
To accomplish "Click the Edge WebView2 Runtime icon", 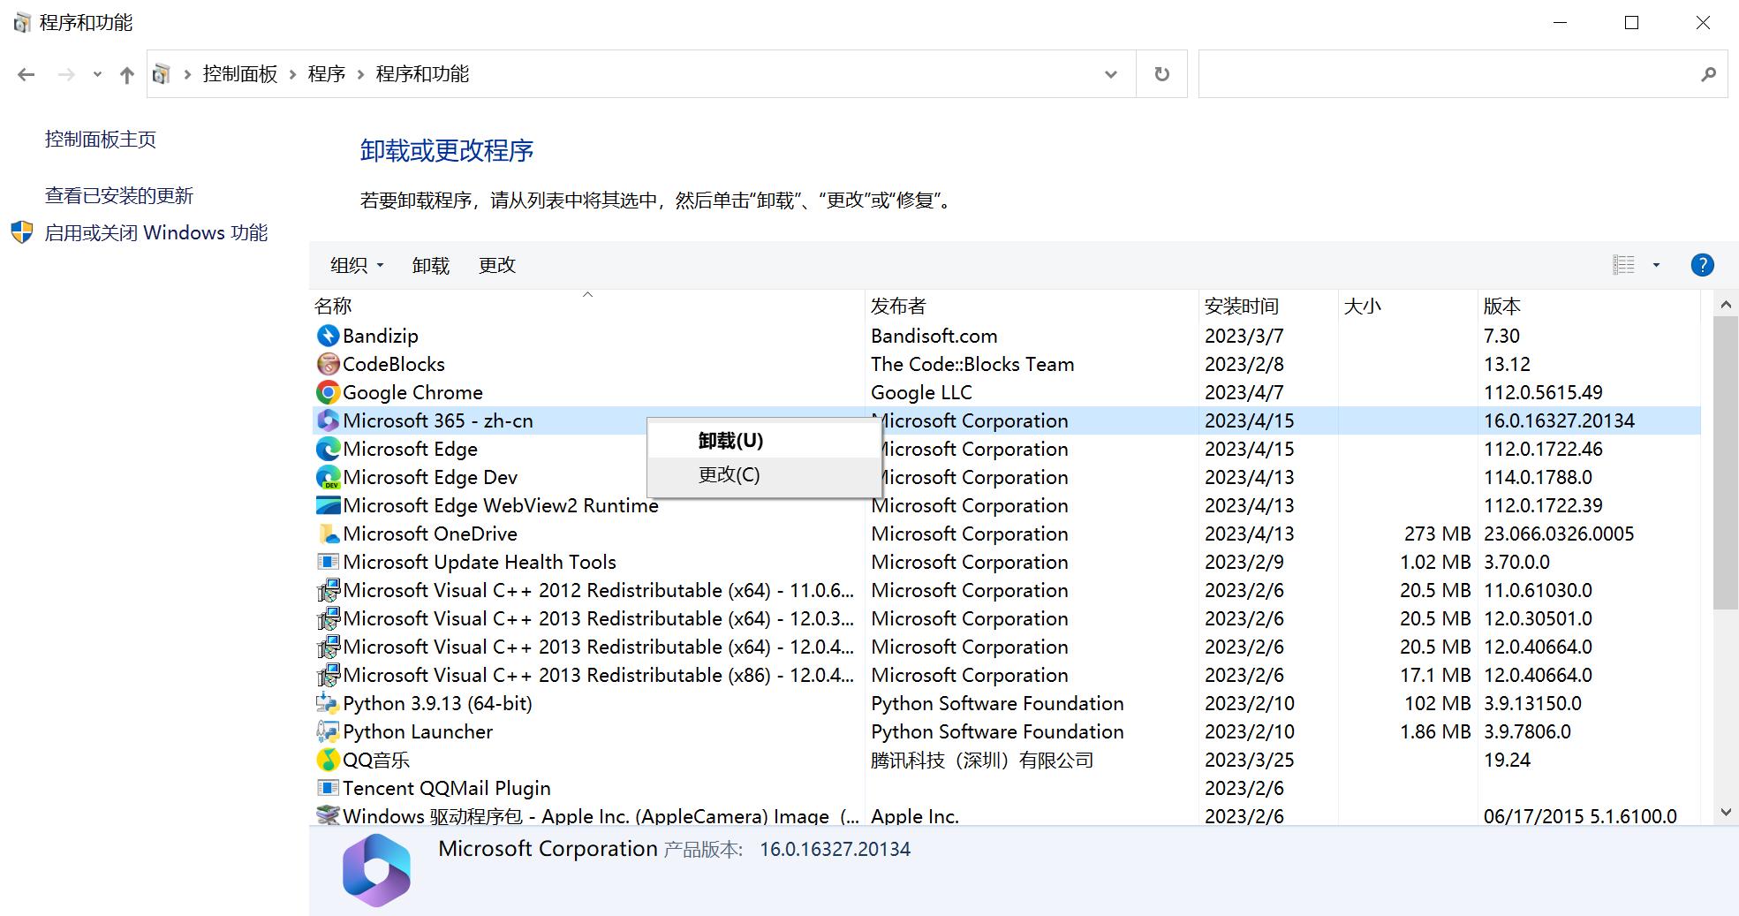I will (x=328, y=505).
